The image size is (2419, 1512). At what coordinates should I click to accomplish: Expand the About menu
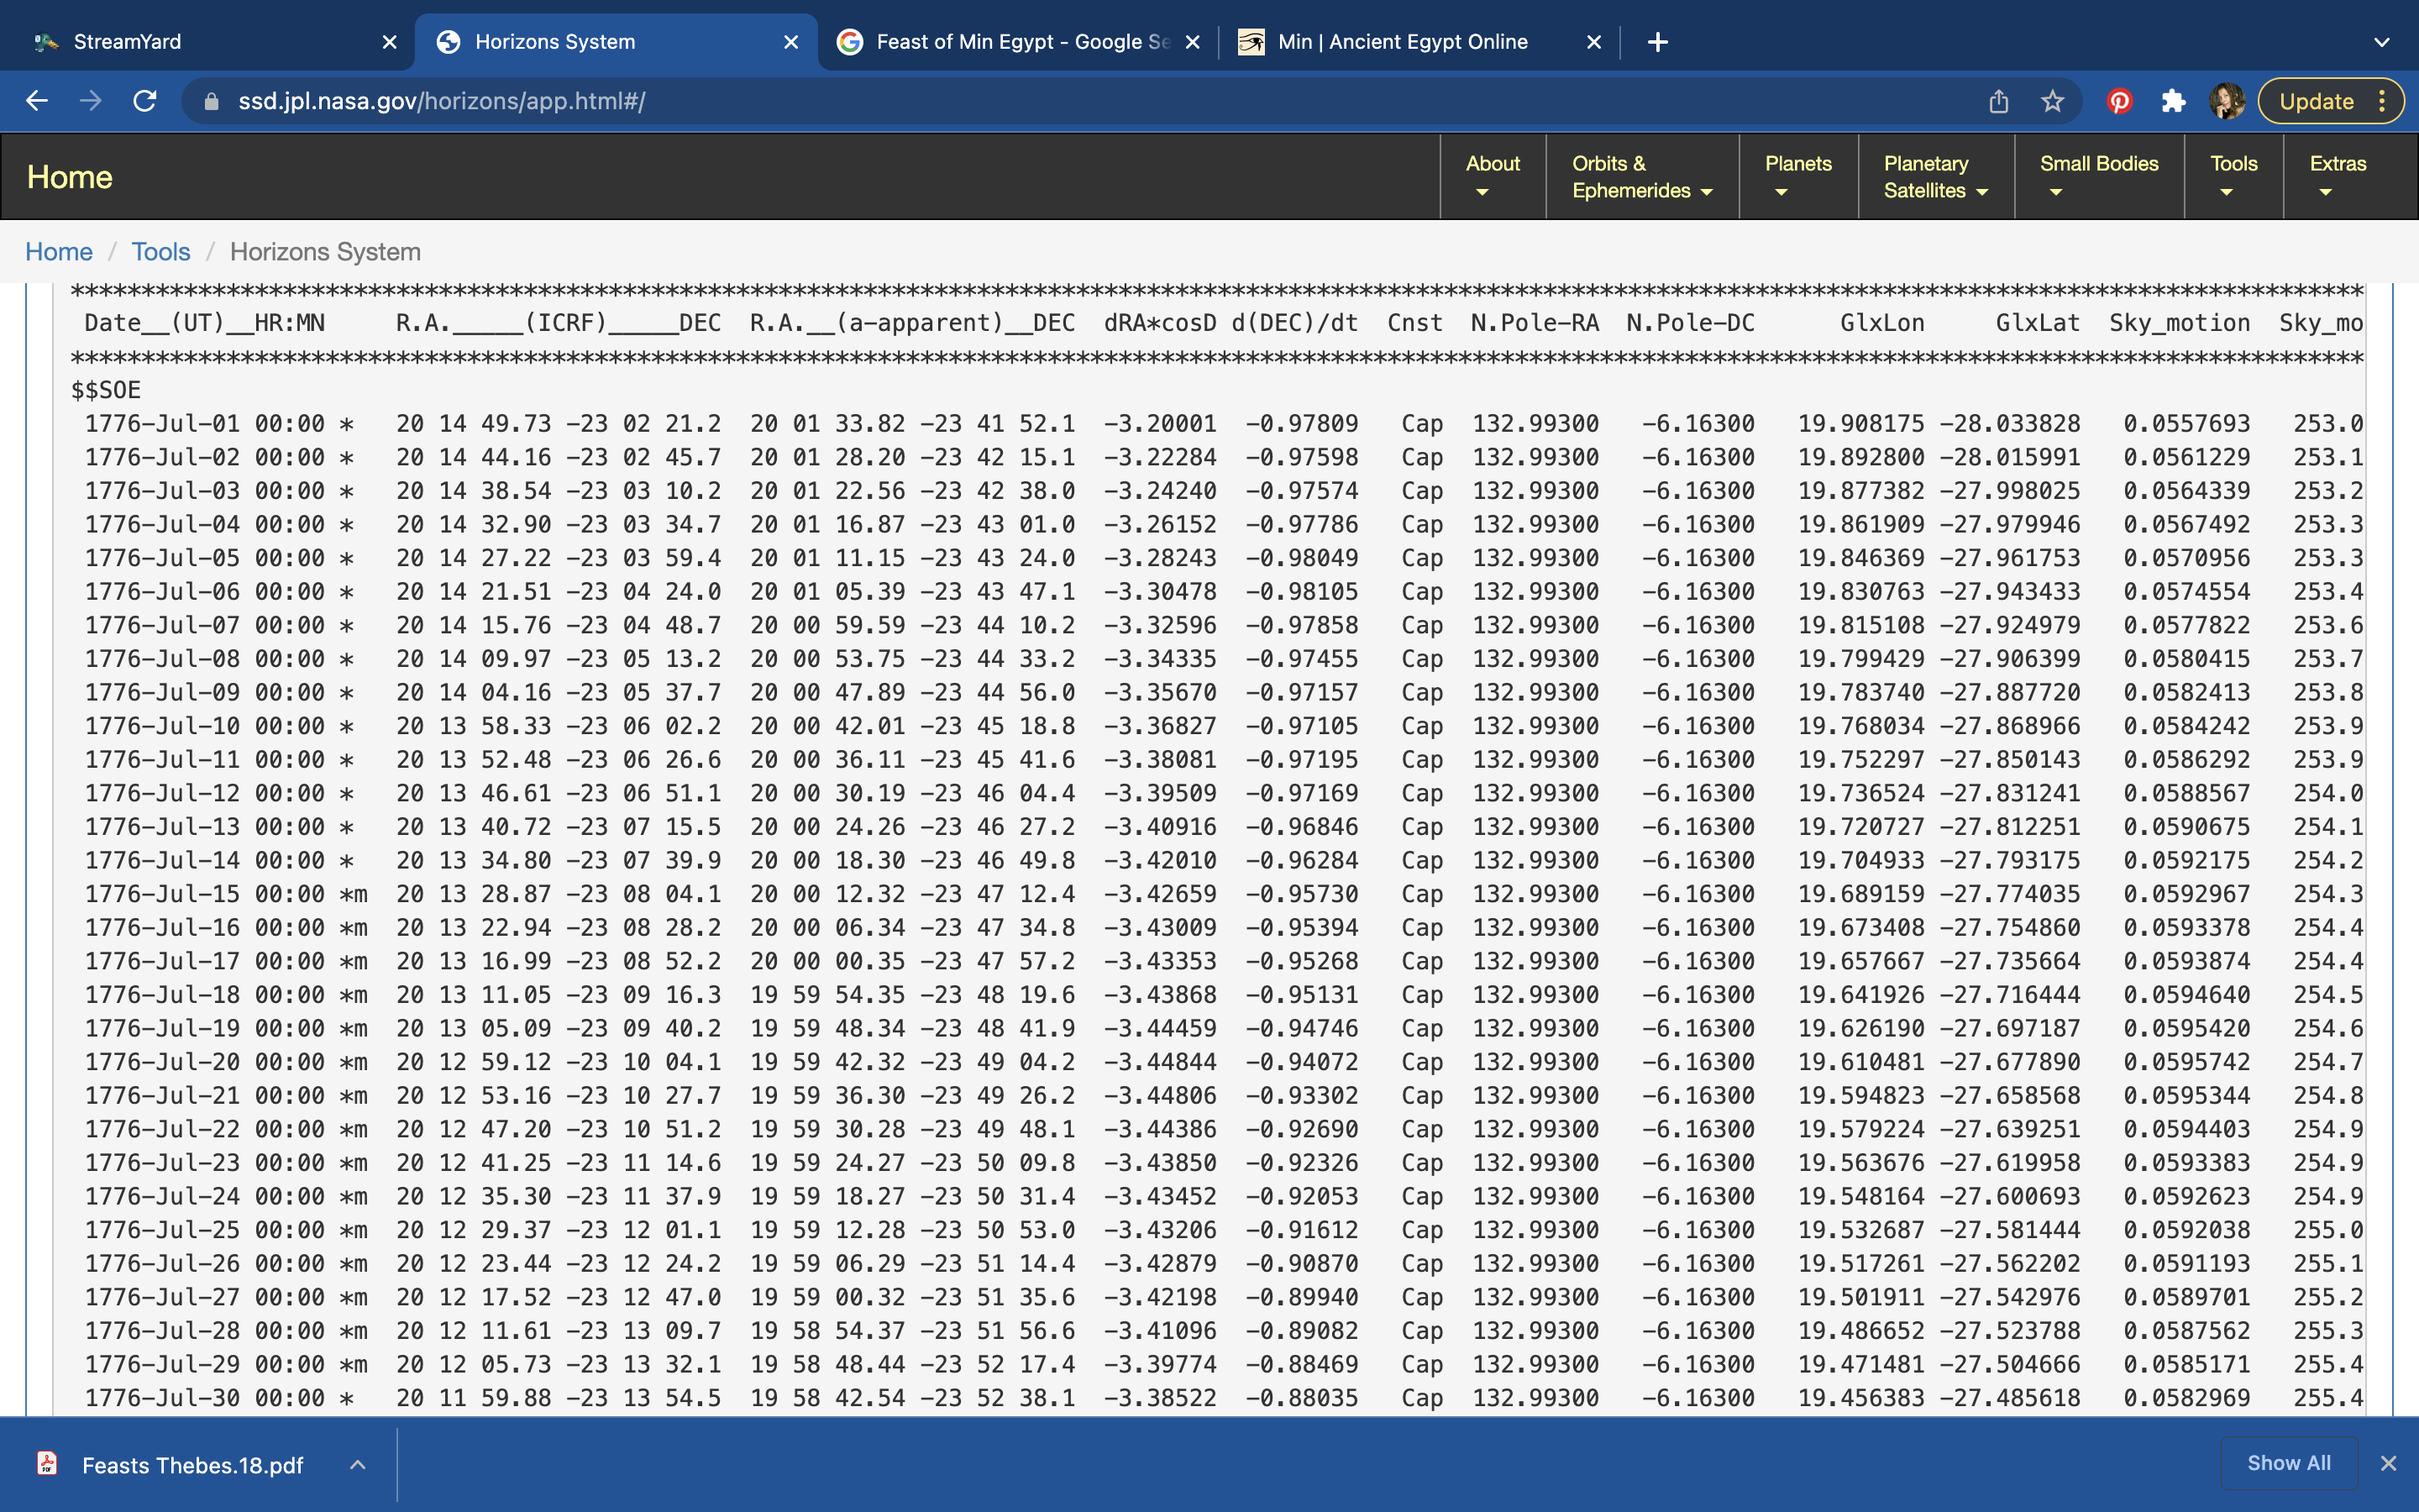(1493, 177)
